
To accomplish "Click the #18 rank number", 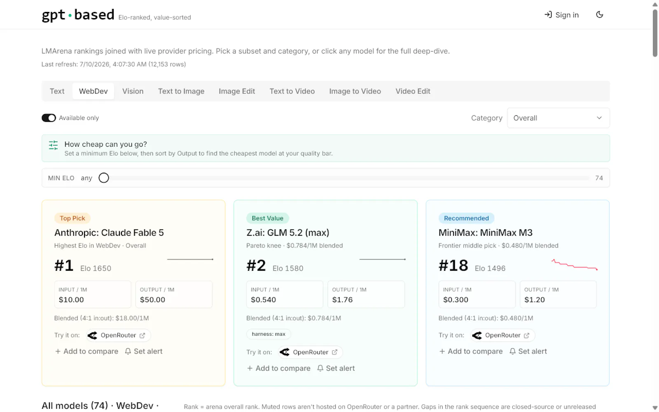I will [453, 266].
